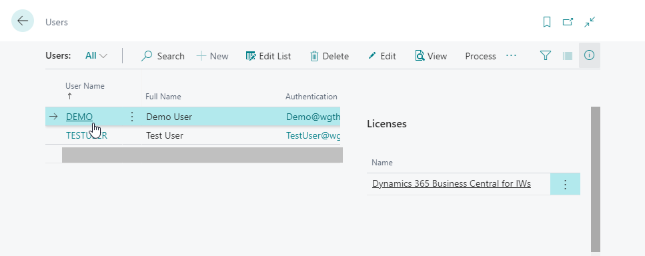Delete the selected user
Viewport: 645px width, 256px height.
click(329, 56)
